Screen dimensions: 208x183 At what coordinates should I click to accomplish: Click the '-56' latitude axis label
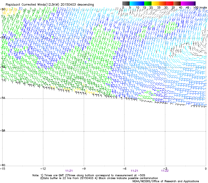pyautogui.click(x=3, y=98)
